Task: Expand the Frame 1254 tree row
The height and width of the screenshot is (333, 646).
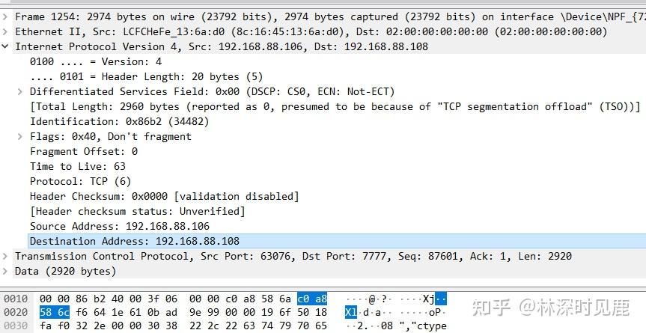Action: 7,16
